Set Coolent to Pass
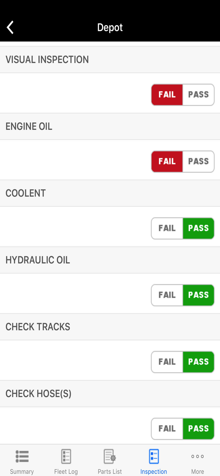This screenshot has width=220, height=476. click(198, 228)
